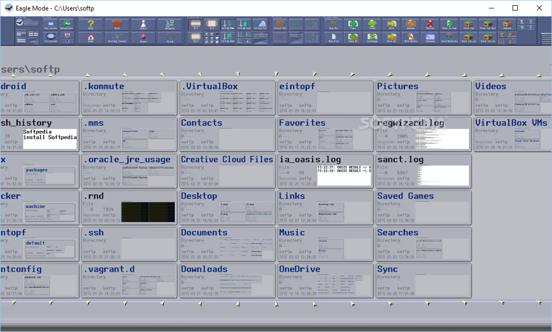Click the Unpack archive command
This screenshot has width=552, height=332.
click(507, 25)
